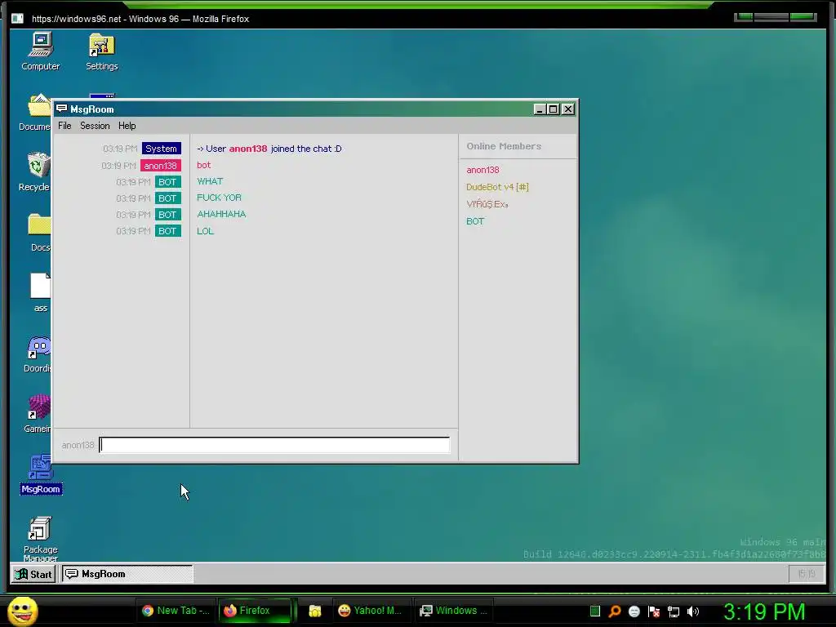Switch to Windows taskbar item
The height and width of the screenshot is (627, 836).
(454, 611)
